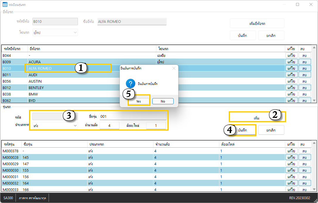Click the spare wheel count field

pyautogui.click(x=156, y=125)
